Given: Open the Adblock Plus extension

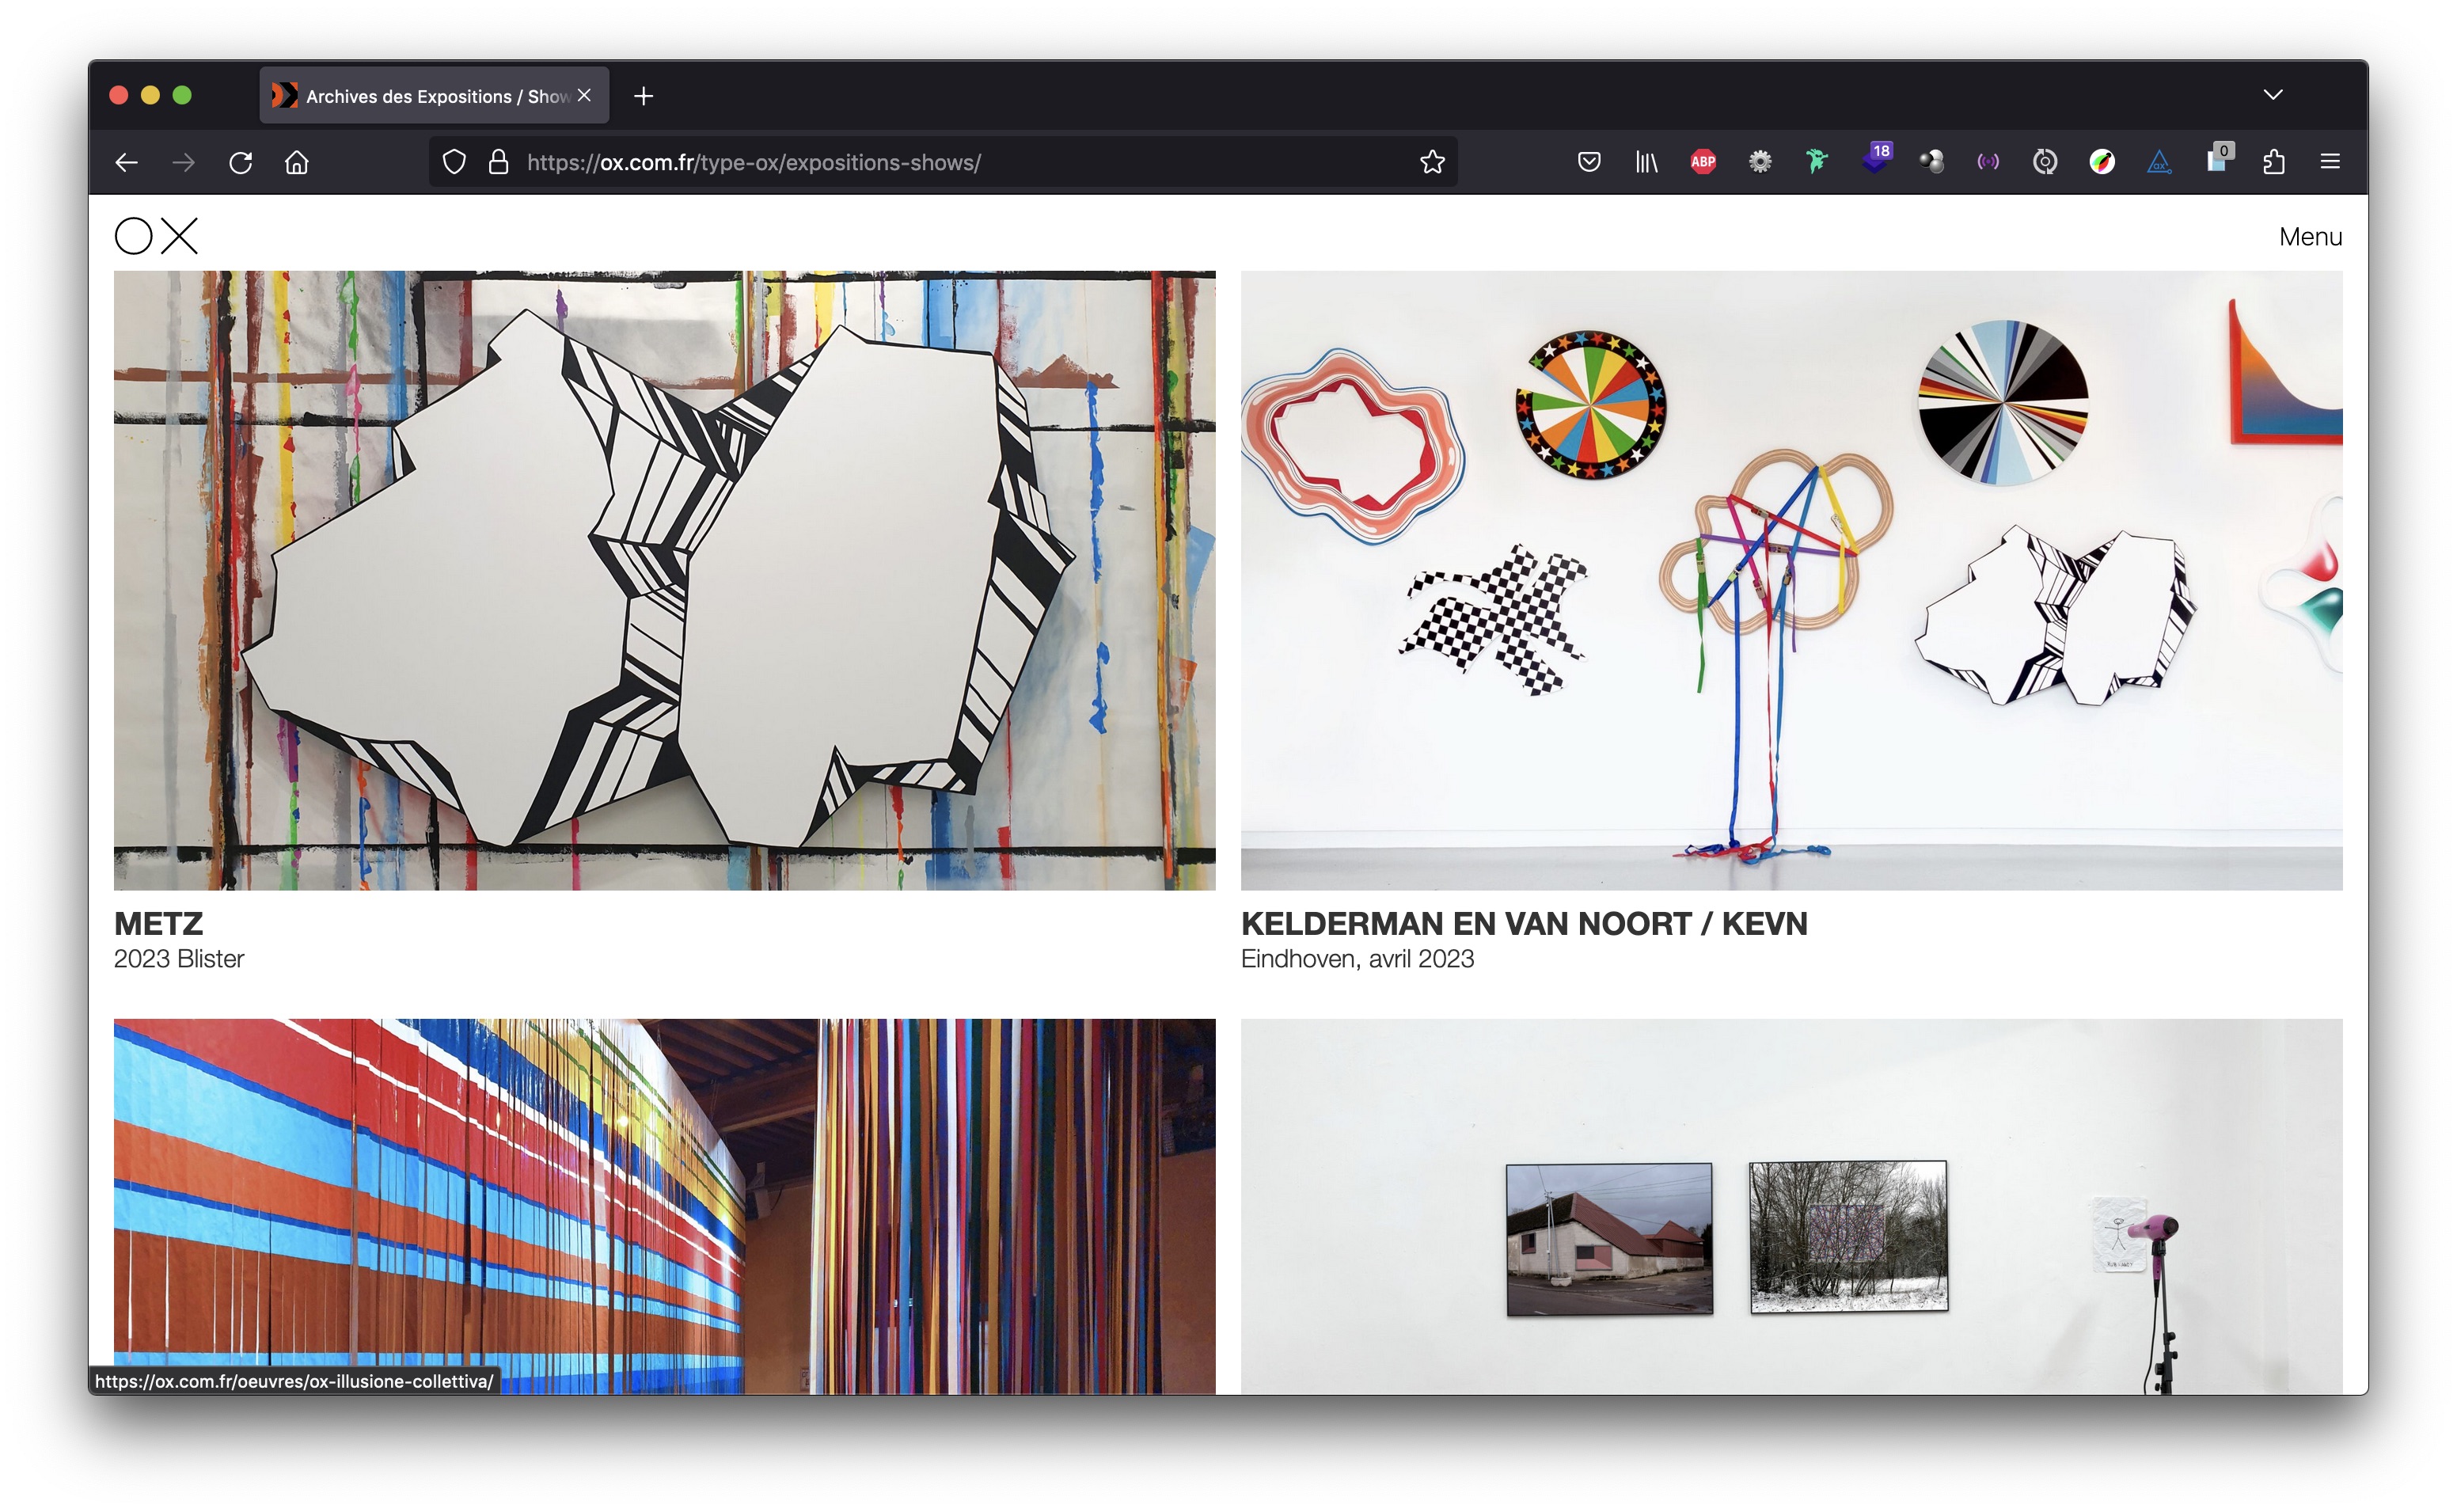Looking at the screenshot, I should point(1703,162).
